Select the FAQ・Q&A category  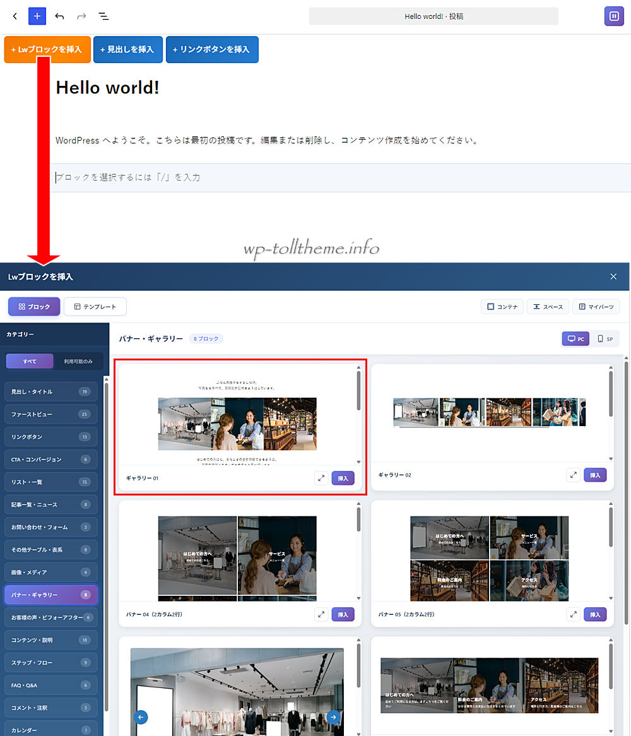(51, 686)
